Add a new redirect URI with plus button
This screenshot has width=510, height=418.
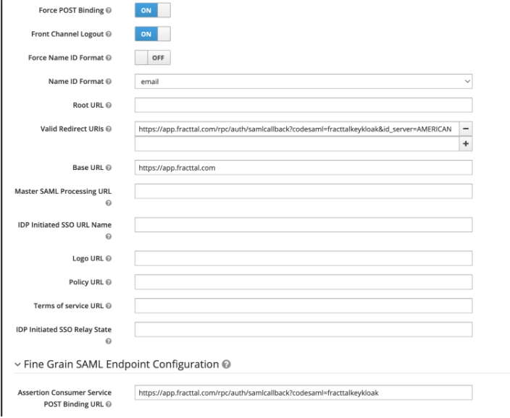[x=466, y=144]
